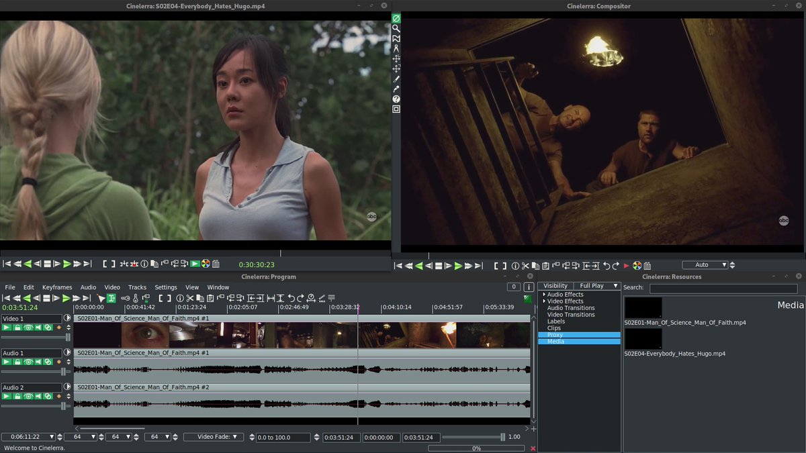Click the Paste clipboard icon in Program toolbar
Image resolution: width=806 pixels, height=453 pixels.
pyautogui.click(x=210, y=298)
